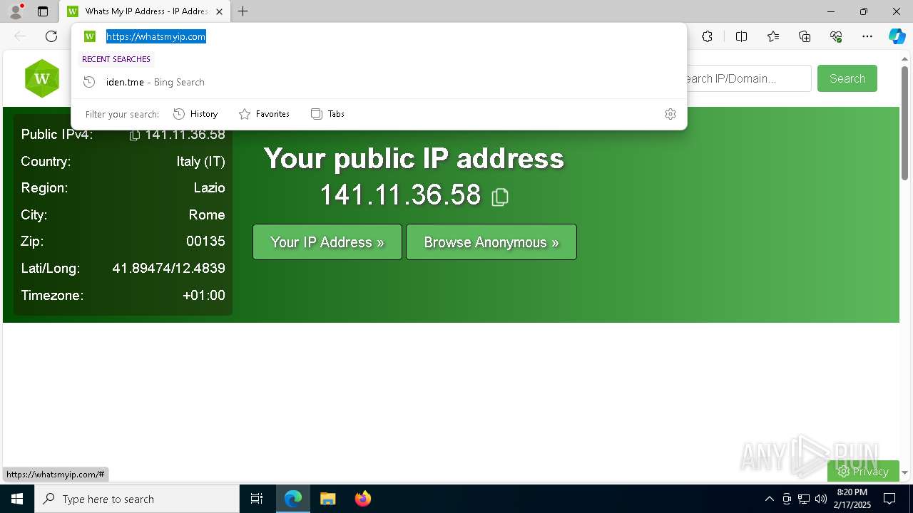Click the green Search button
The image size is (913, 513).
(x=847, y=78)
